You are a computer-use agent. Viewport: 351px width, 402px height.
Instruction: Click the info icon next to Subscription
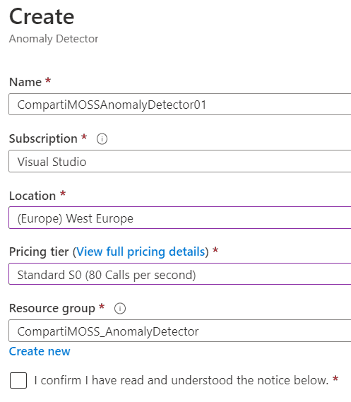coord(102,139)
